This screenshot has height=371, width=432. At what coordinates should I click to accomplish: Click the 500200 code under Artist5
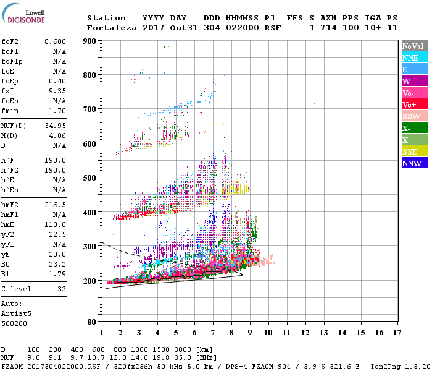coord(14,323)
